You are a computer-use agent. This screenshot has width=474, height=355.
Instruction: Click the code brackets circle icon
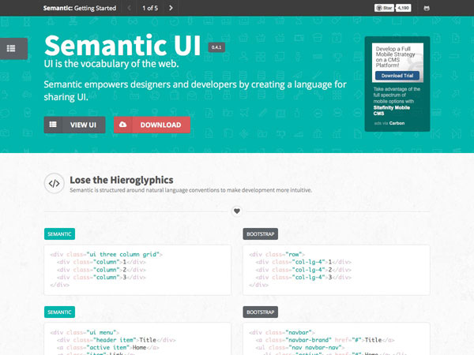(54, 184)
